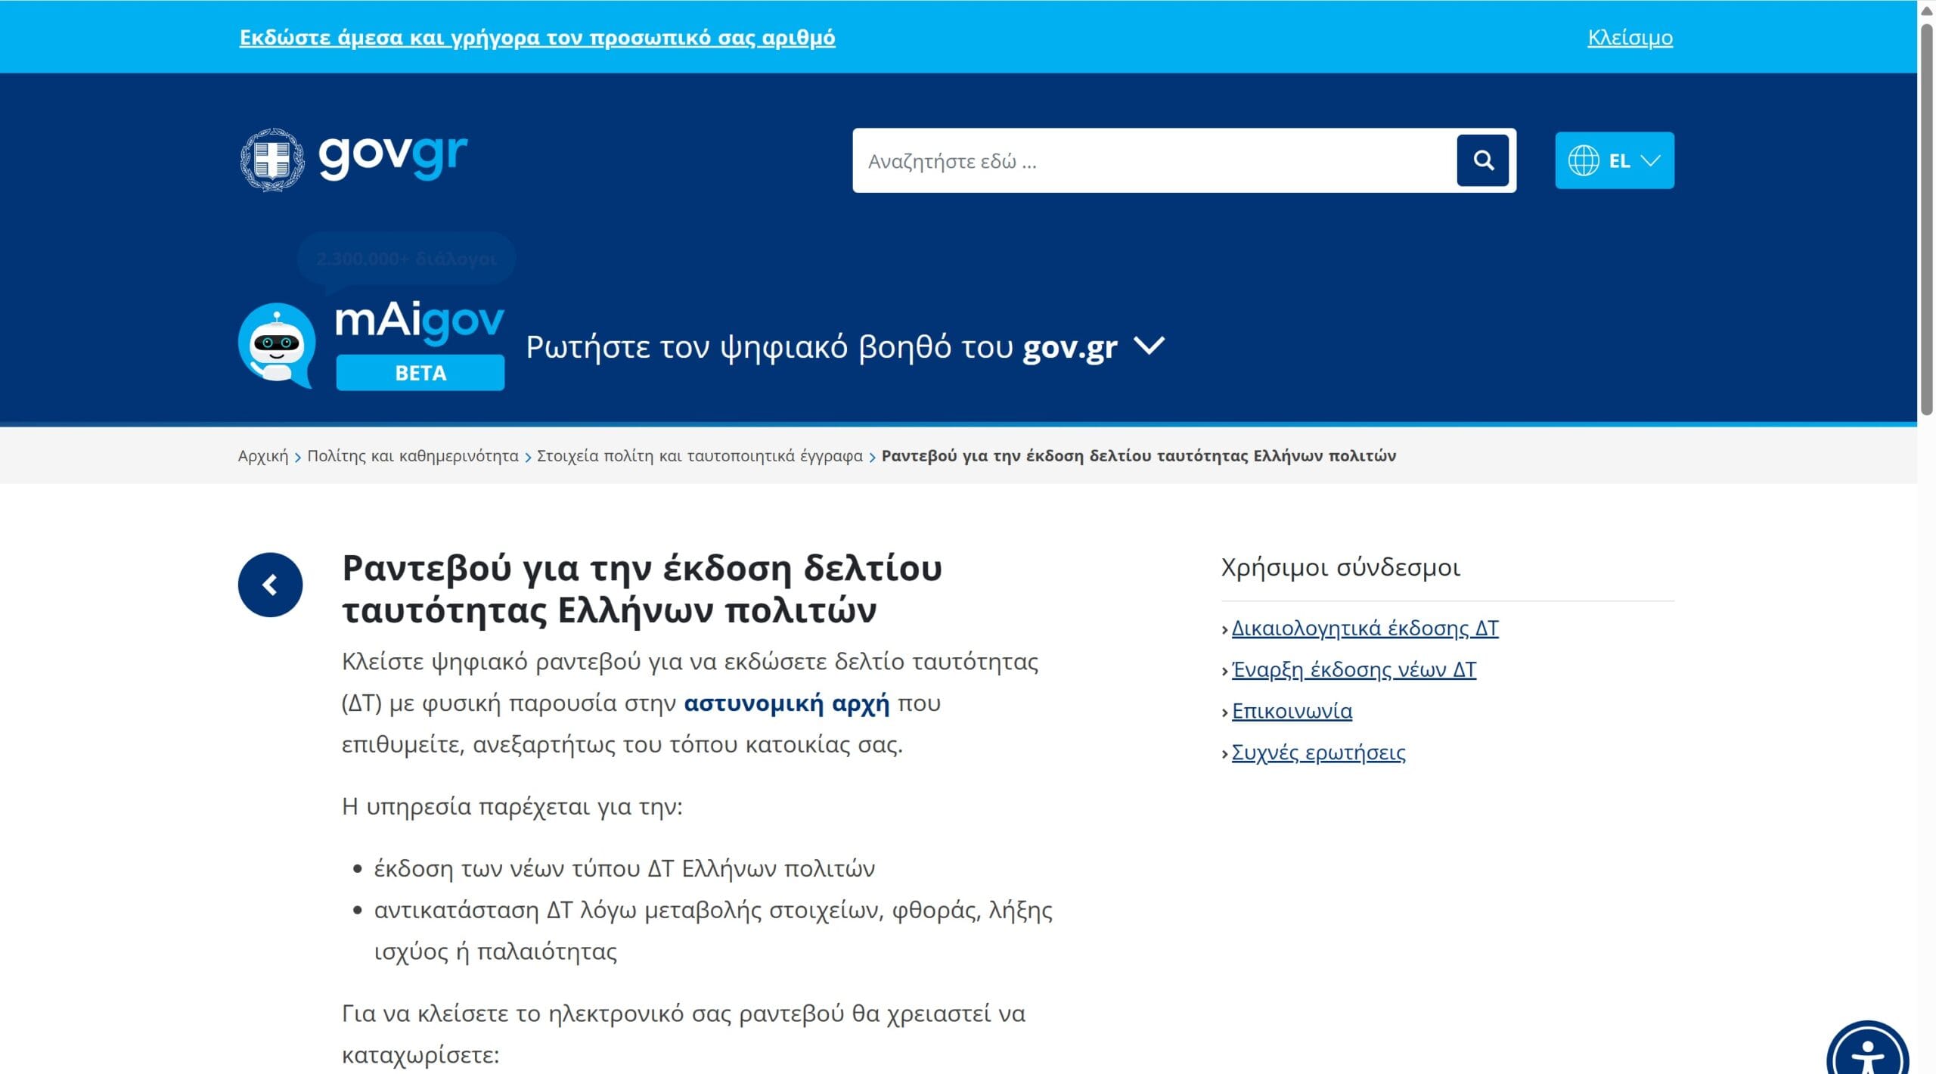Open the αστυνομική αρχή inline link
1936x1074 pixels.
pyautogui.click(x=790, y=703)
